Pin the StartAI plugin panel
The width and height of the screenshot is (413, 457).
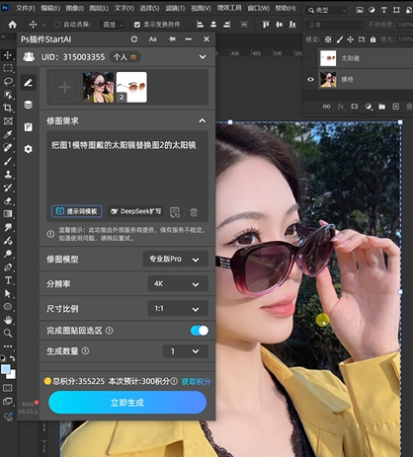172,39
